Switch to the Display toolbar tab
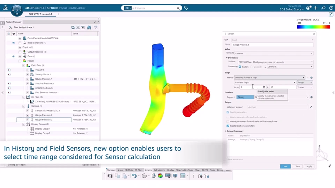The width and height of the screenshot is (335, 188). click(171, 170)
